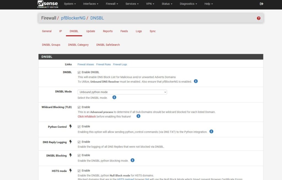Click the red Click infoblock link
The width and height of the screenshot is (282, 180).
coord(87,117)
